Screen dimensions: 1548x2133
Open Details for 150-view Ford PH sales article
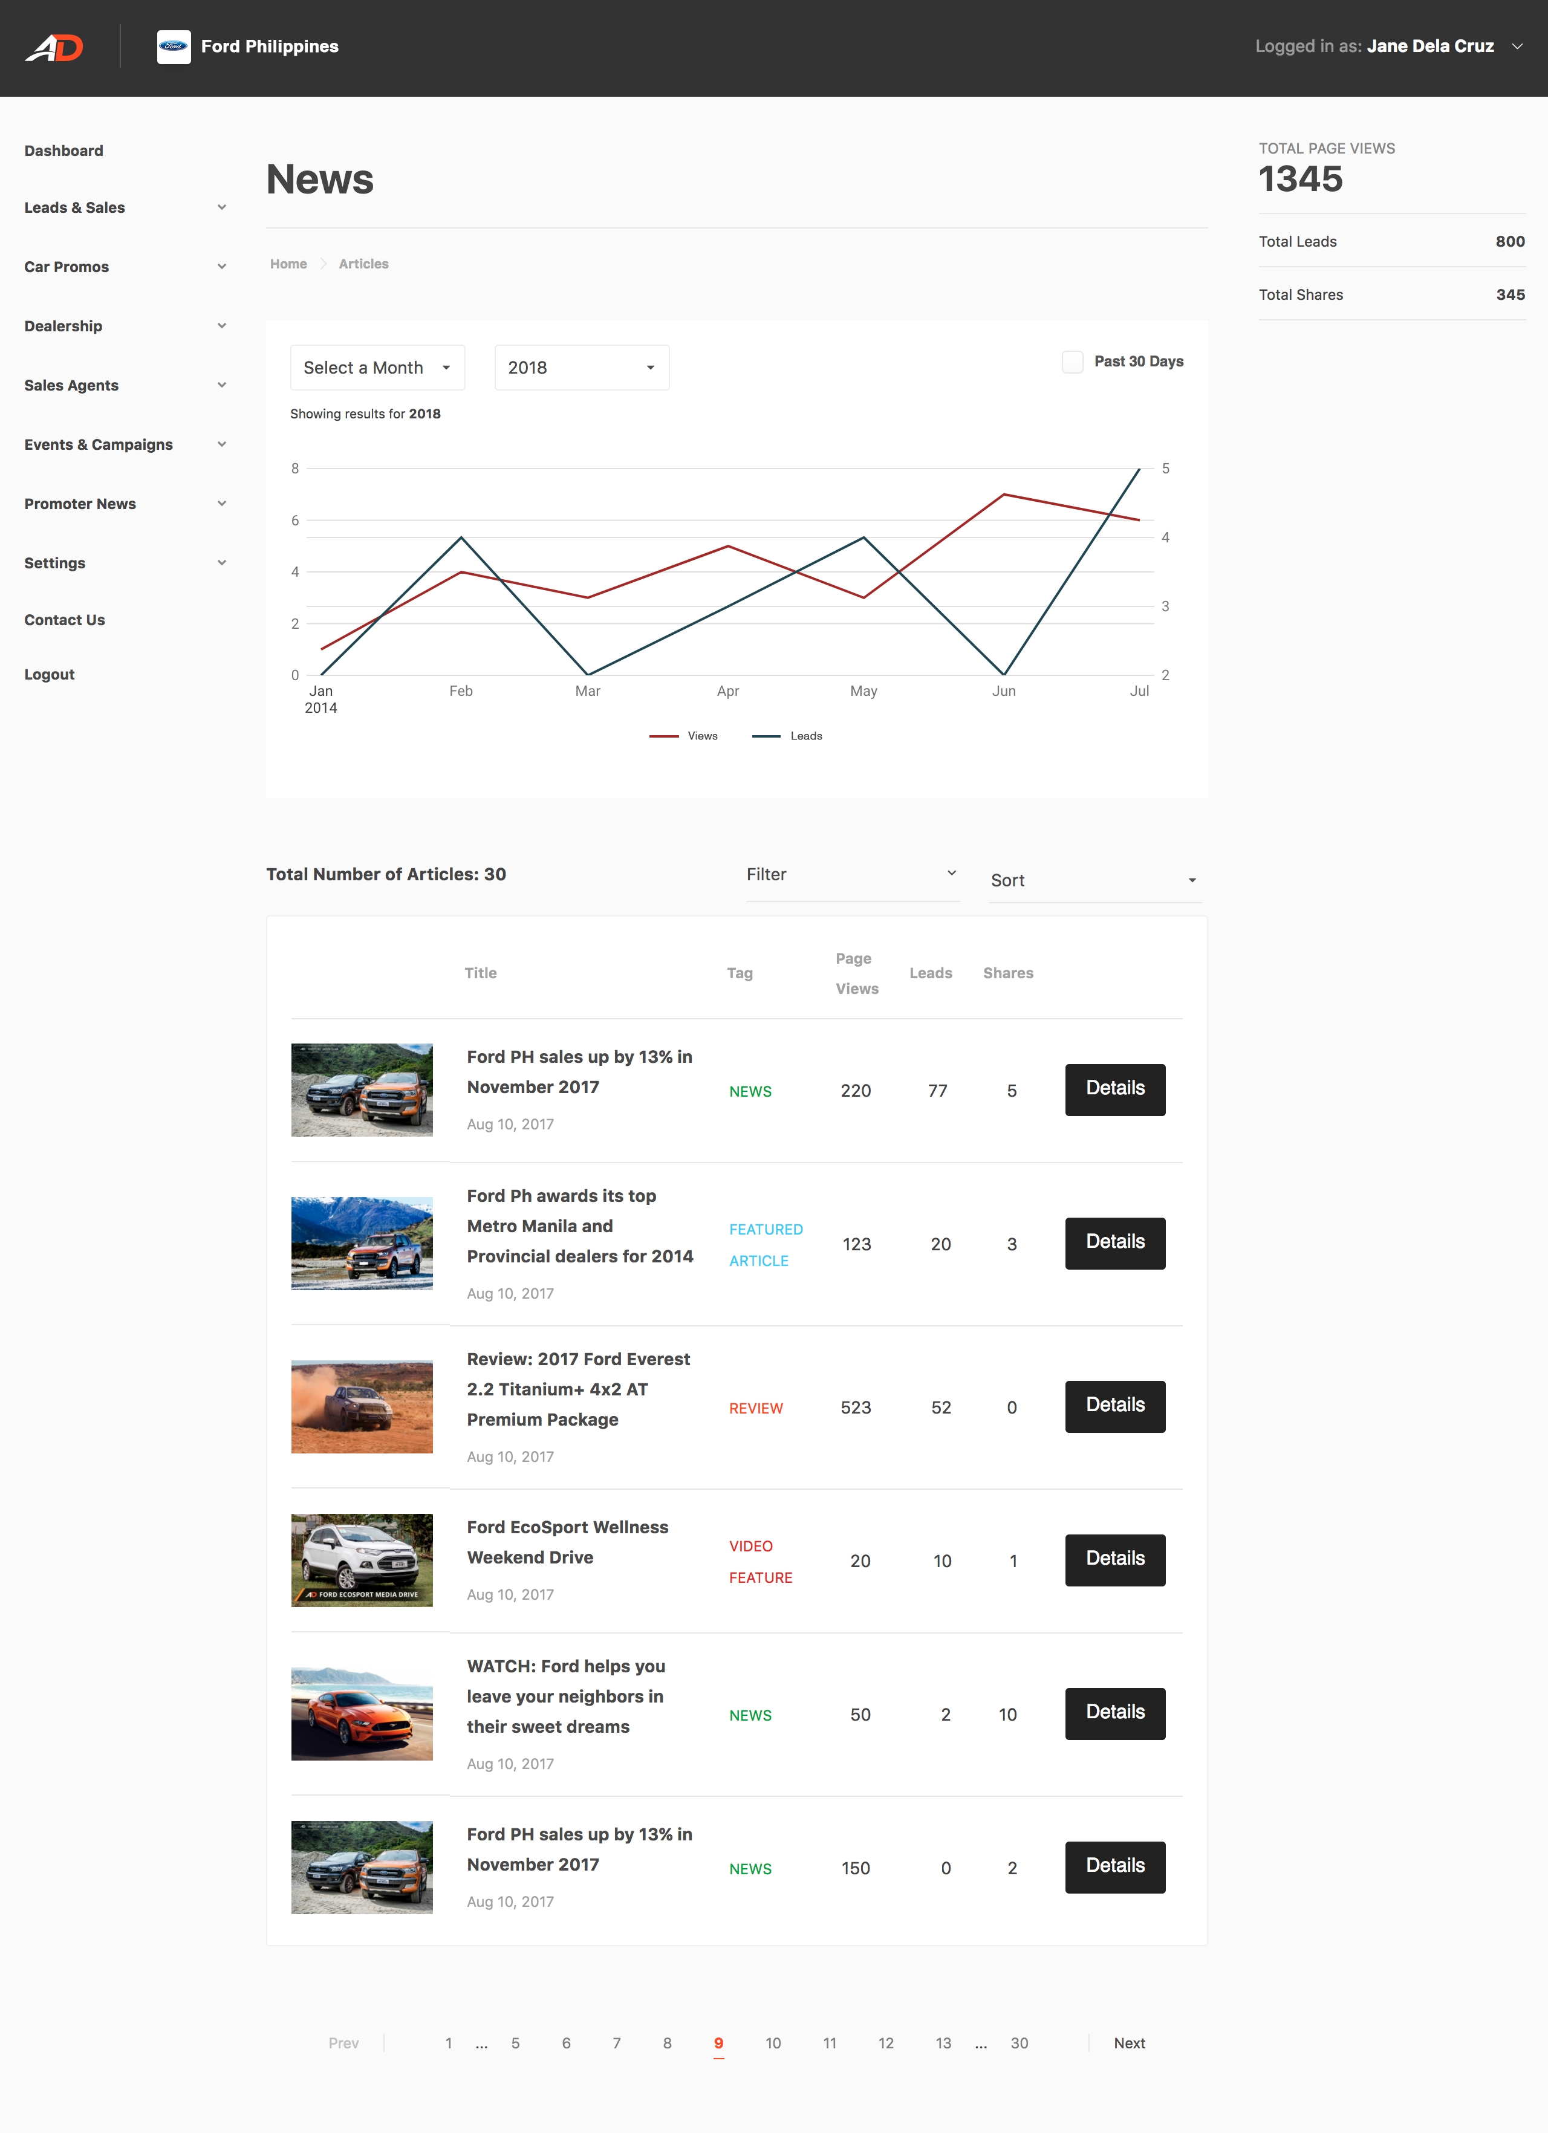(x=1116, y=1867)
